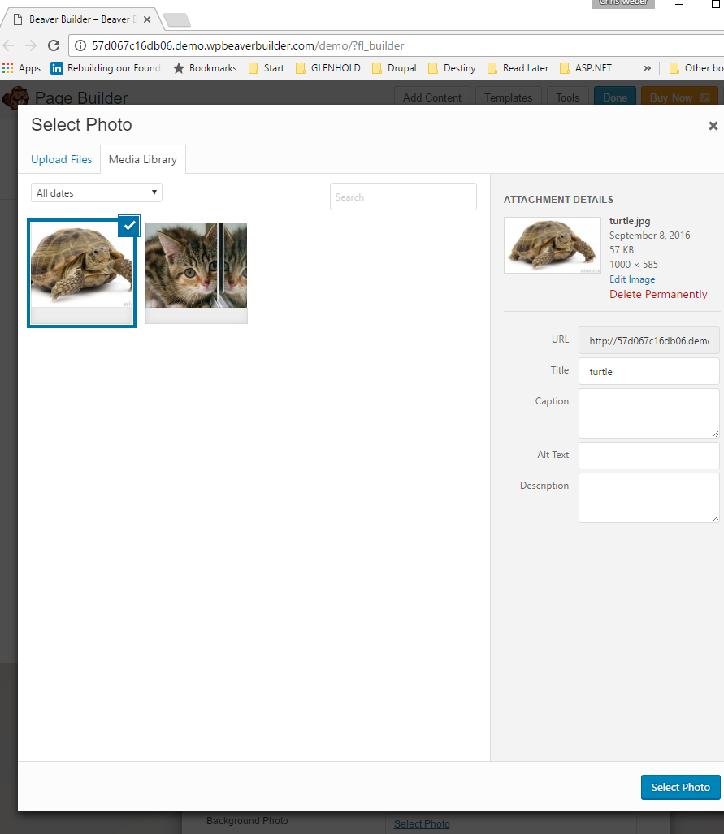Click the browser address bar URL
724x834 pixels.
(248, 45)
